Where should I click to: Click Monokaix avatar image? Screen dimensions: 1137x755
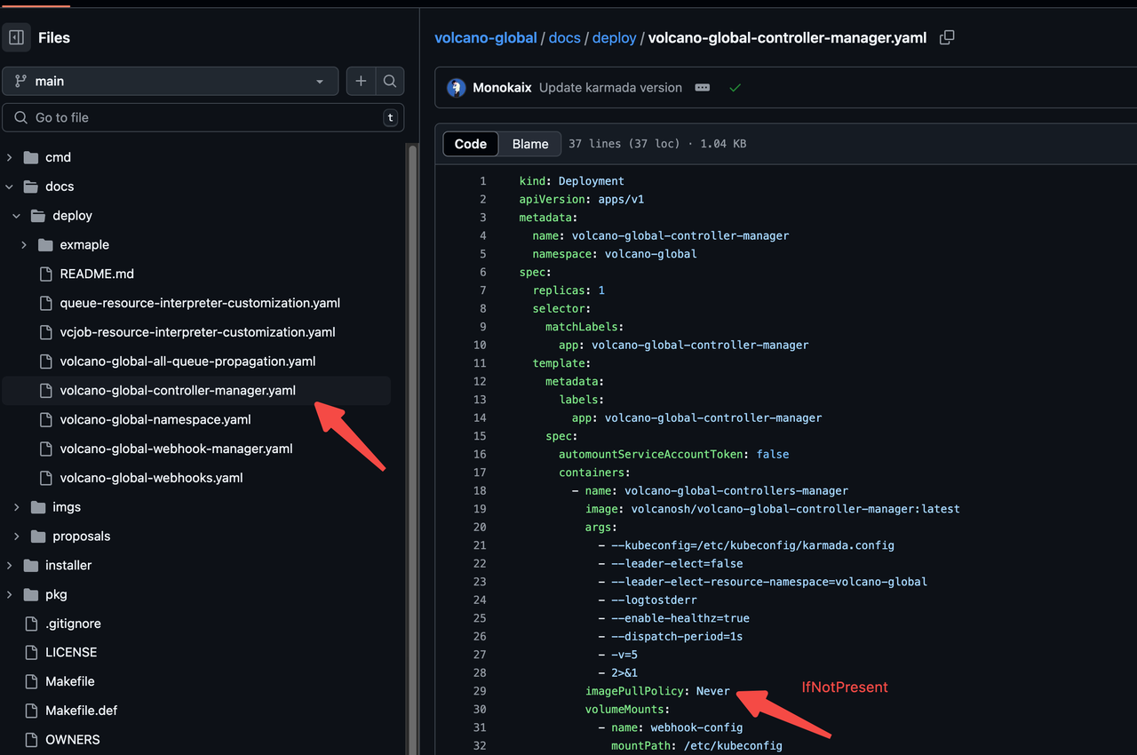click(x=457, y=88)
